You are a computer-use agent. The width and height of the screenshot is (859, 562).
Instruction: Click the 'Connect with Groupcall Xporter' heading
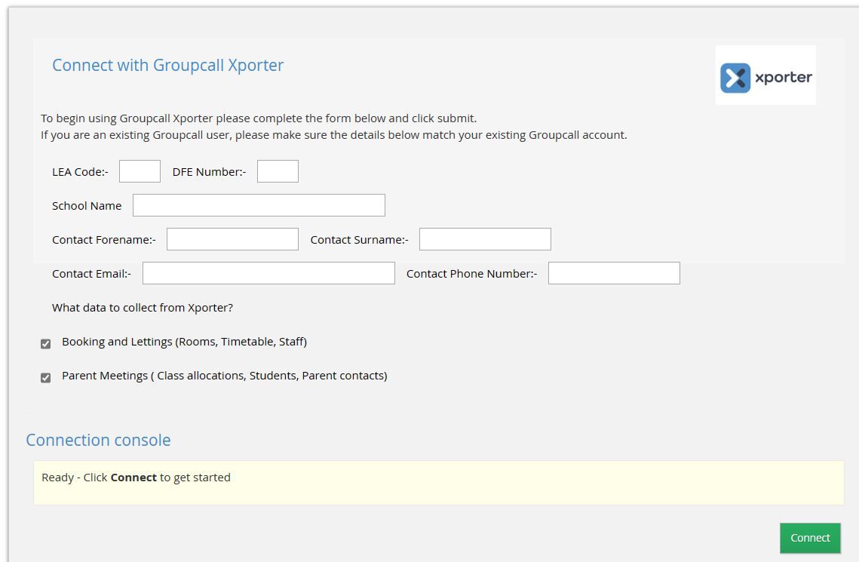(167, 65)
